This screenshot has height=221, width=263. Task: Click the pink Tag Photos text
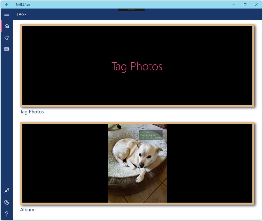point(137,67)
